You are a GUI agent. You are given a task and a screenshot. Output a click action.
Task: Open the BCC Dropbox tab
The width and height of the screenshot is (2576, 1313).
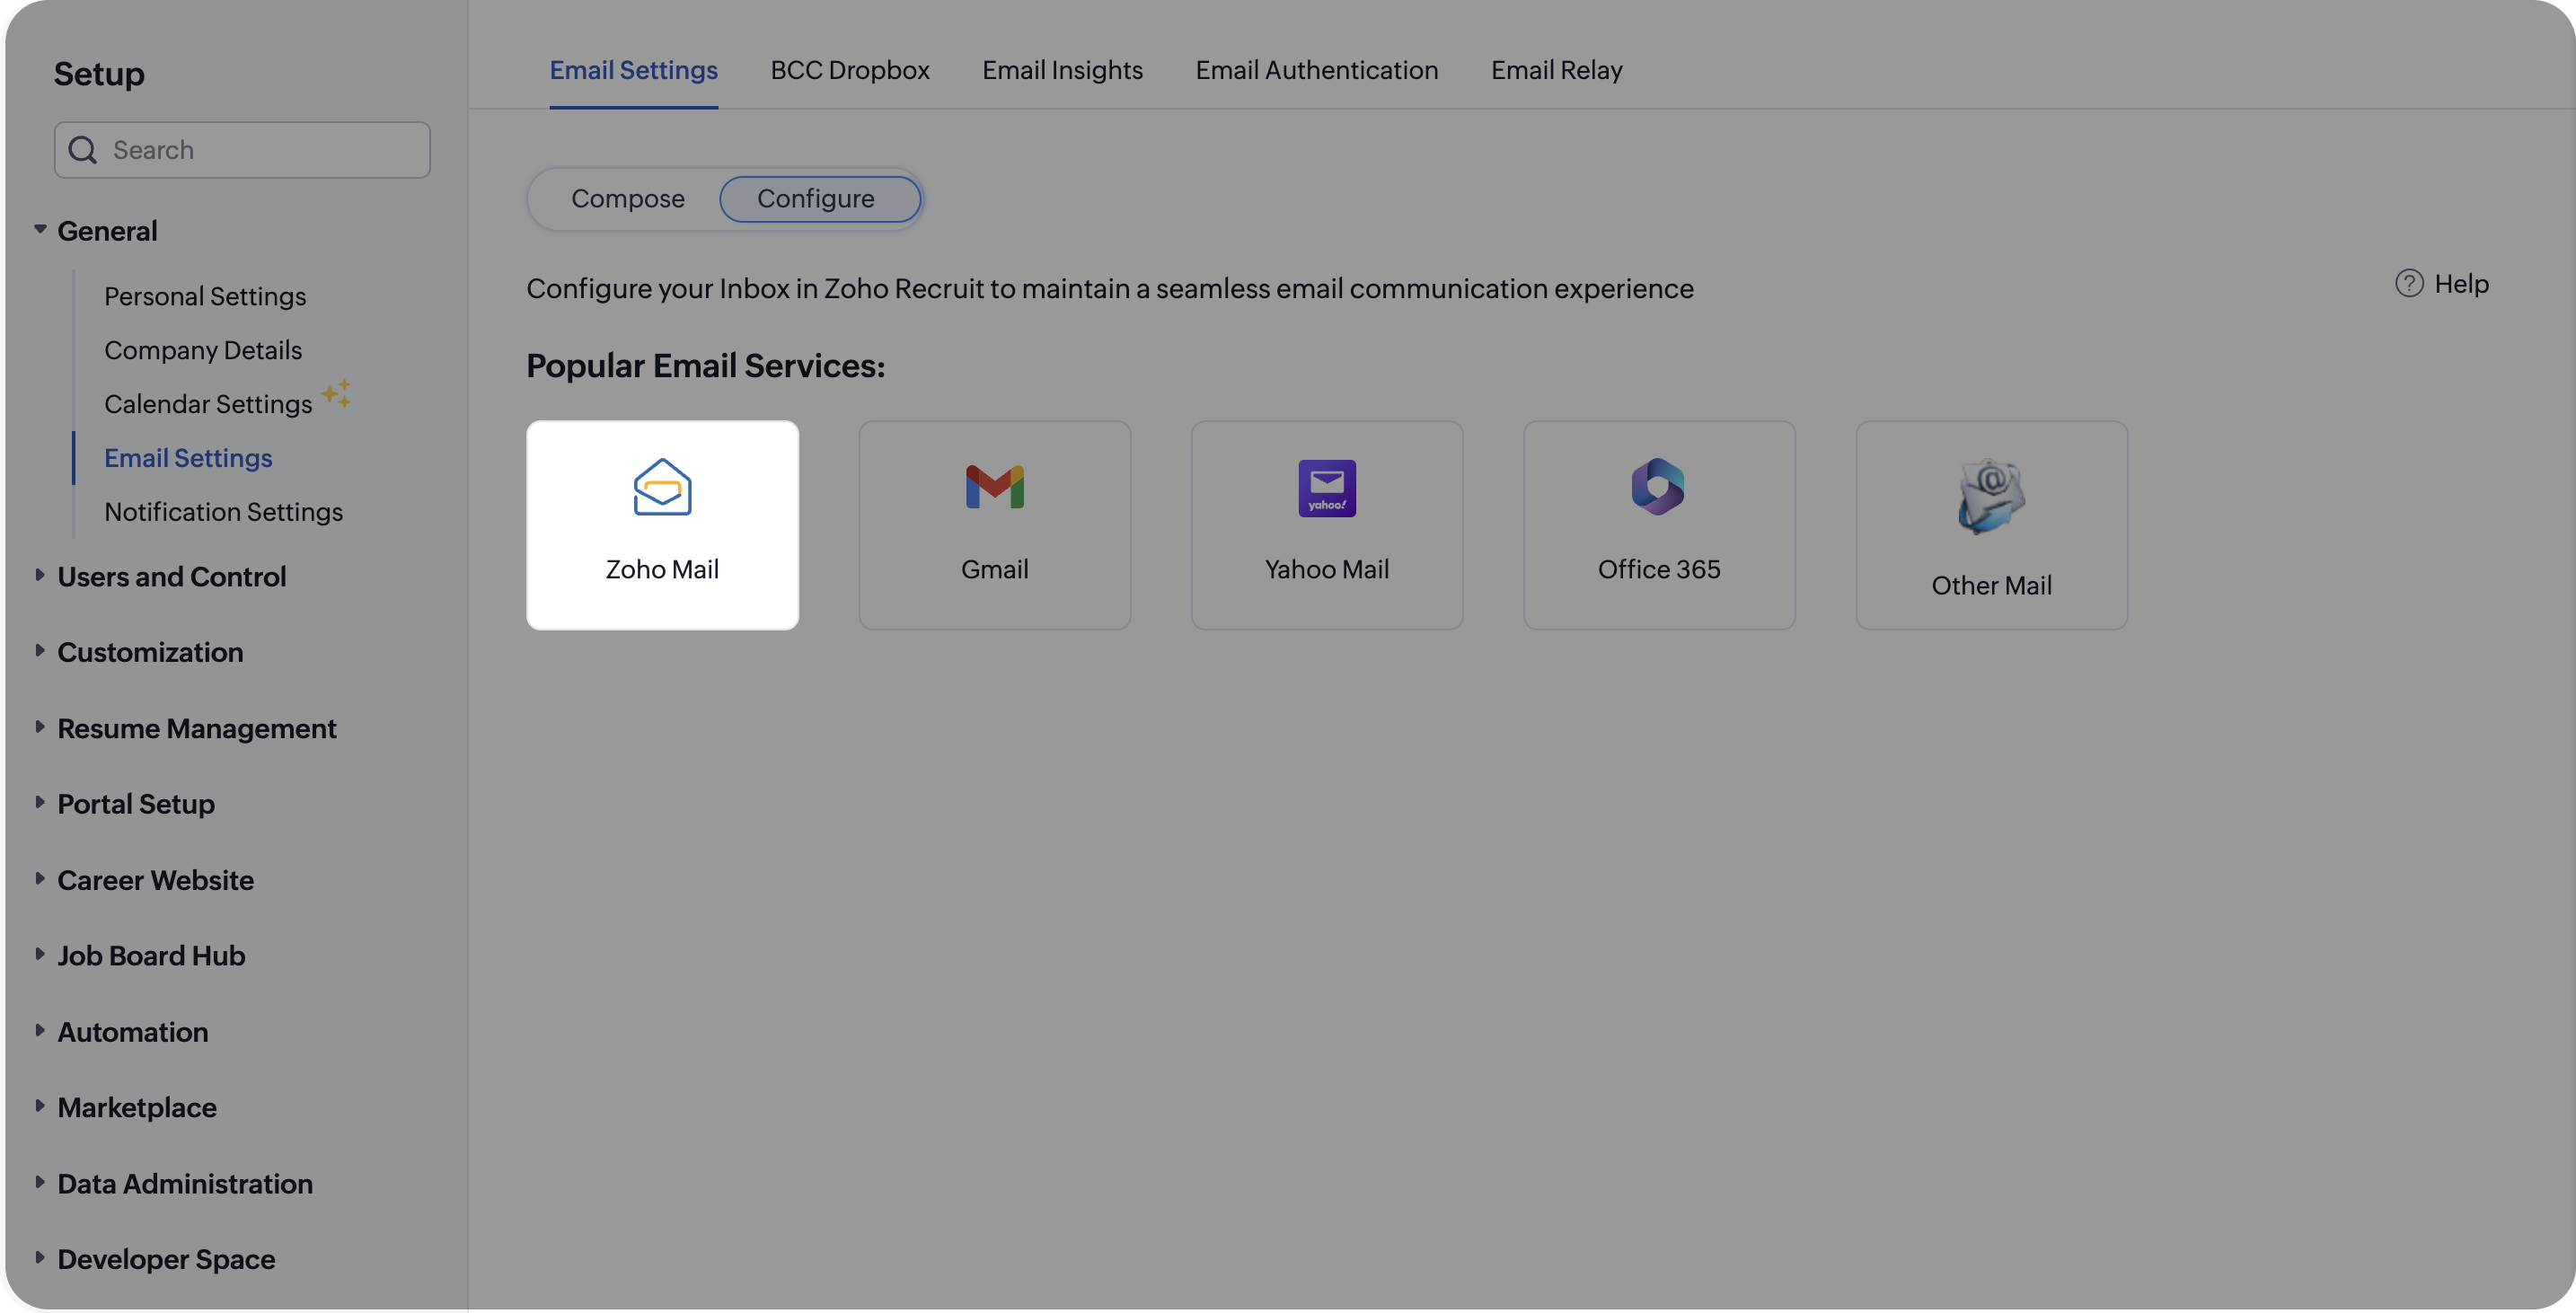tap(849, 70)
